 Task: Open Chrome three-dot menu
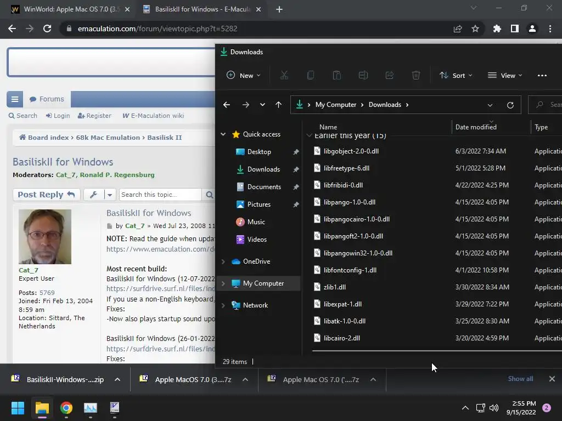pyautogui.click(x=550, y=29)
